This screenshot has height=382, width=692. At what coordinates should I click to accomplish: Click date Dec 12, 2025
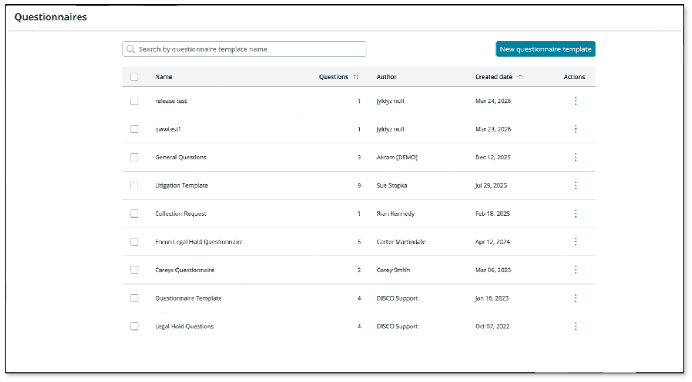pyautogui.click(x=493, y=157)
